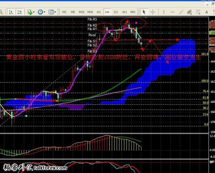Click the 38.2 Fibonacci level label
Screen dimensions: 215x173
tap(205, 108)
